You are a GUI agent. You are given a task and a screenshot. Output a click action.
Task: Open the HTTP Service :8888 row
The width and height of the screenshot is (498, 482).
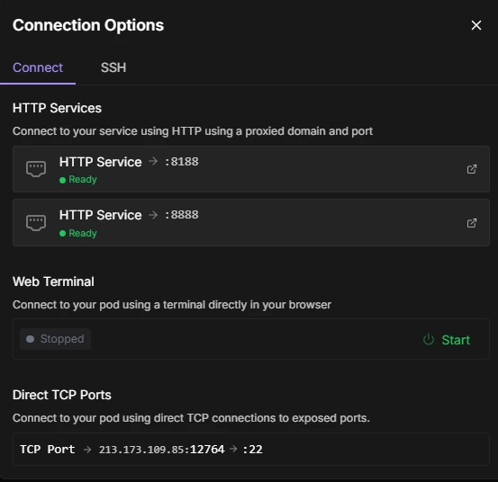(251, 223)
